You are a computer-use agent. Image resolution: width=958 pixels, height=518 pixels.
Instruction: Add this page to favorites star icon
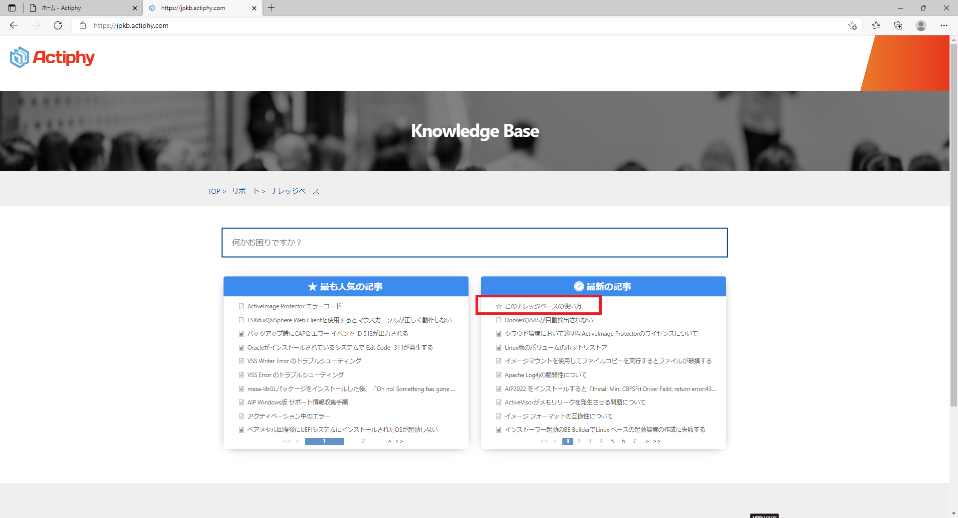[852, 25]
